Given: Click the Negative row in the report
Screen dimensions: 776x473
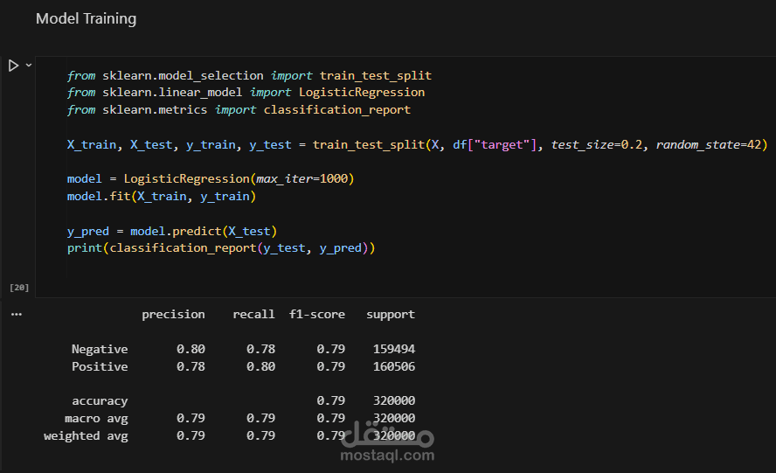Looking at the screenshot, I should (100, 349).
